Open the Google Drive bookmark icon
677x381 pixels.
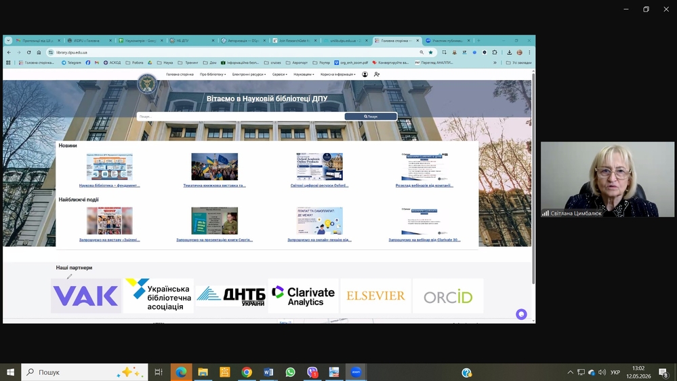point(150,62)
